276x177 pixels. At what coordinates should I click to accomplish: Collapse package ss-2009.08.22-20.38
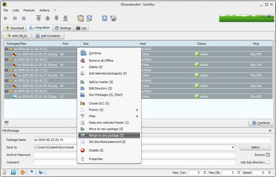(6, 91)
